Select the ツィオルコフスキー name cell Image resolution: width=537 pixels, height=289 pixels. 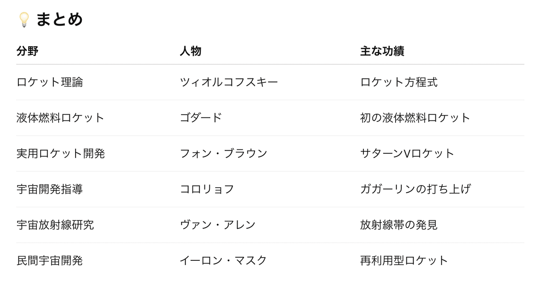click(229, 82)
